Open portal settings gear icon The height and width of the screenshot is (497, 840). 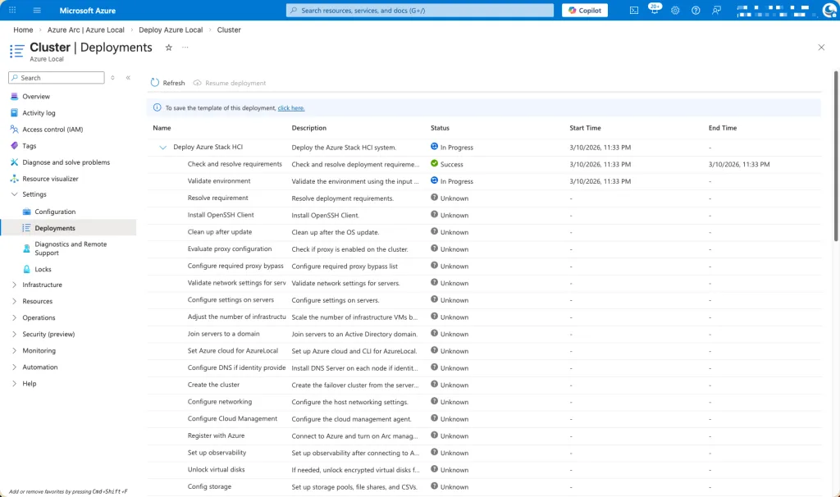(x=675, y=11)
